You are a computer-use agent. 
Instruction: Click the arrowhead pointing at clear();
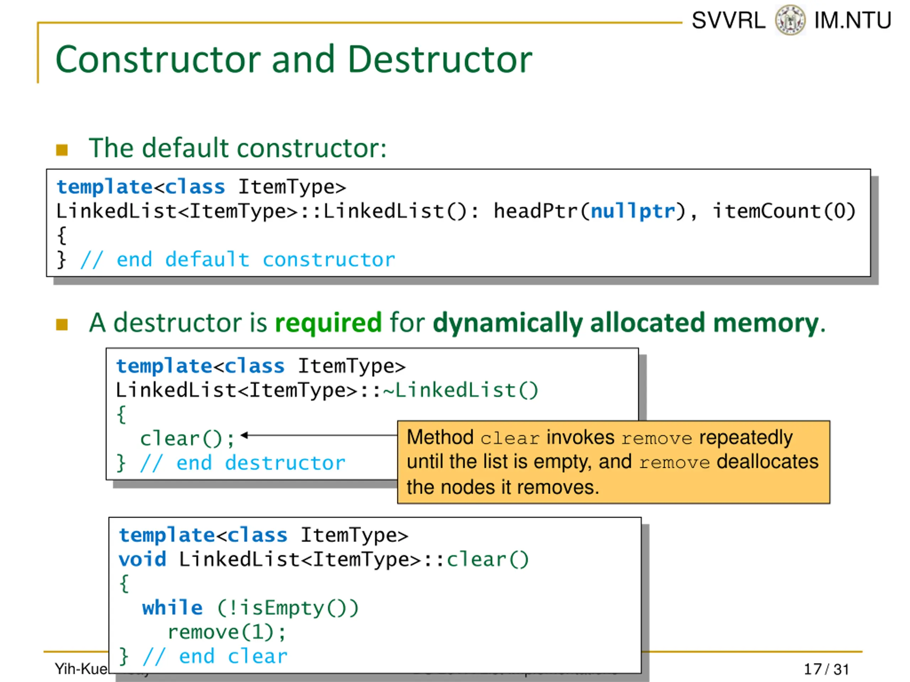coord(244,435)
